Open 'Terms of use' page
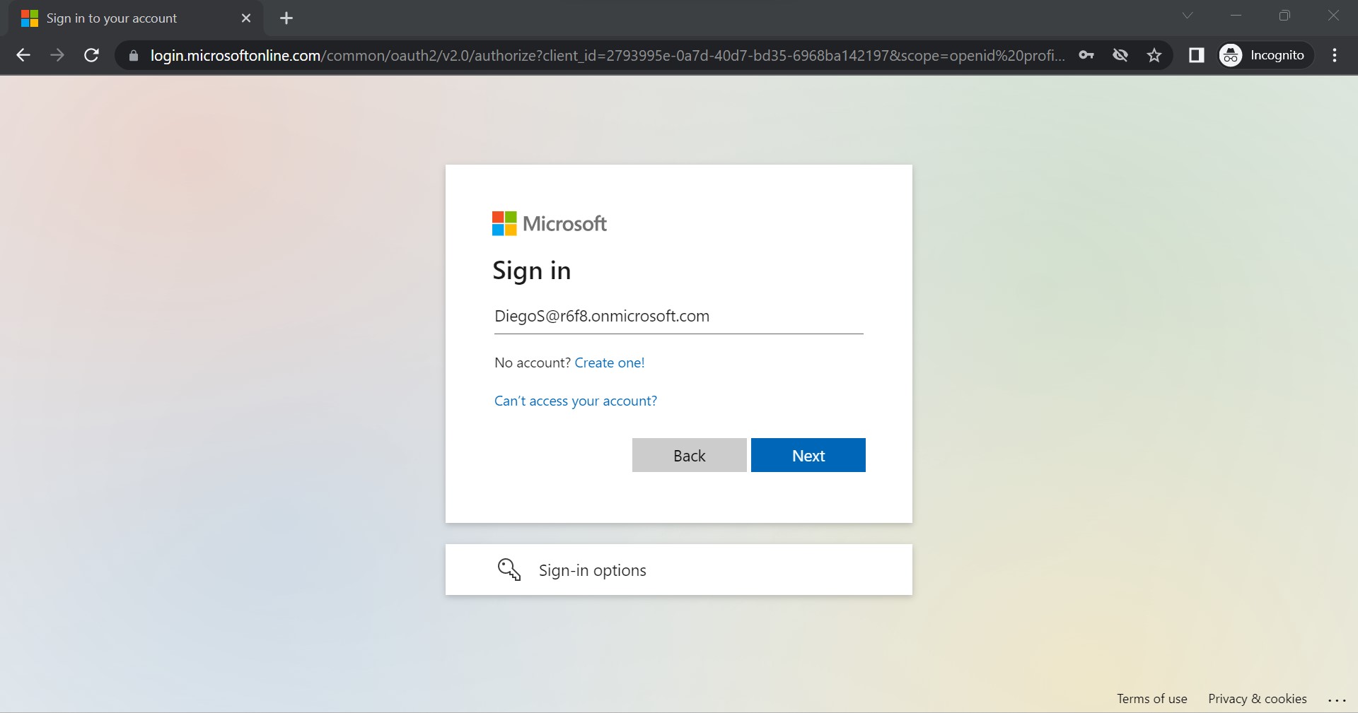 (1151, 699)
